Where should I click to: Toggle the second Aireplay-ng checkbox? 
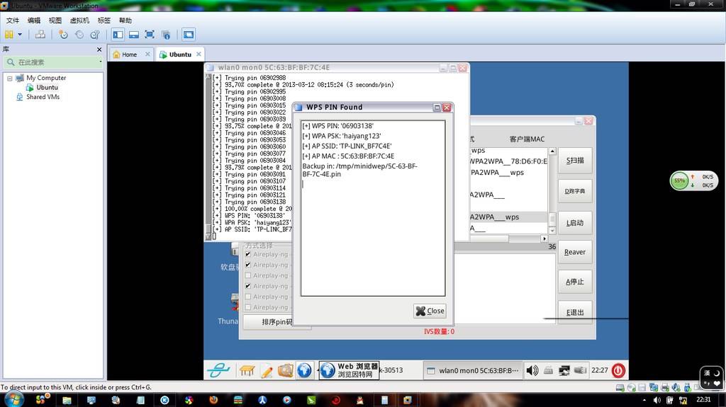[247, 265]
